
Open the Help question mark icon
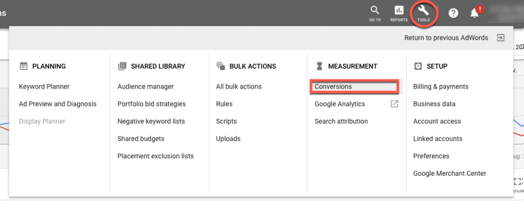(x=453, y=13)
